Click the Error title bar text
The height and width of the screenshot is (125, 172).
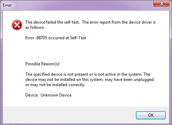[7, 5]
